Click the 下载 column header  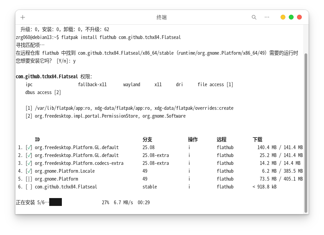(257, 140)
